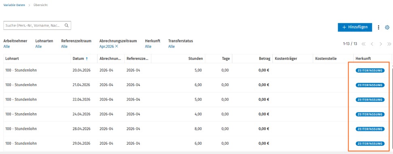The height and width of the screenshot is (154, 393).
Task: Click Stundenlohn entry dated 20.04.2026
Action: click(x=21, y=70)
